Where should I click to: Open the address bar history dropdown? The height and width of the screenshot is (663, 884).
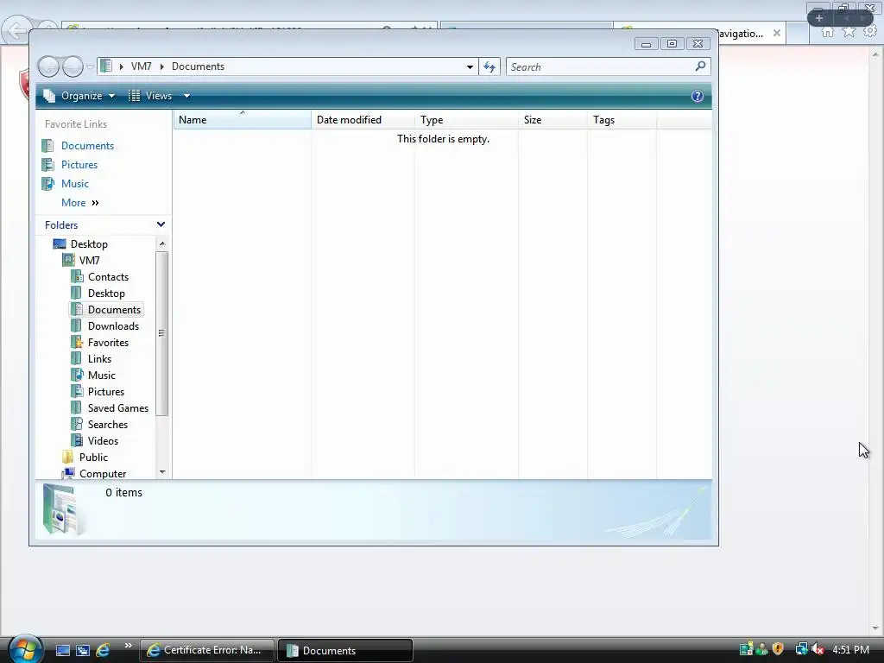click(x=470, y=66)
